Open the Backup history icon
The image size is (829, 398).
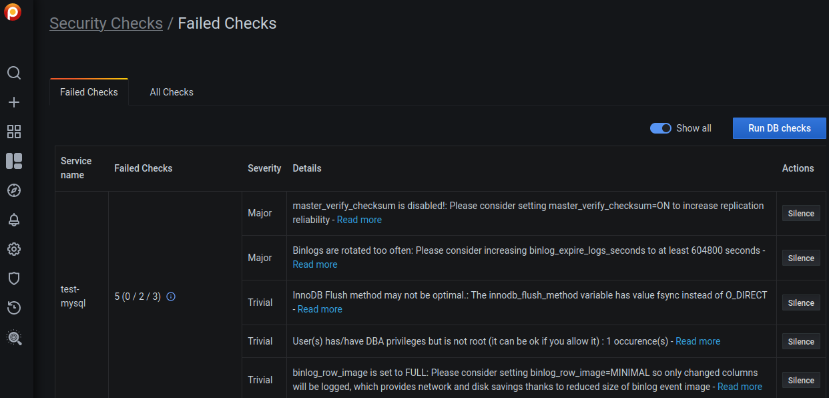[x=13, y=308]
